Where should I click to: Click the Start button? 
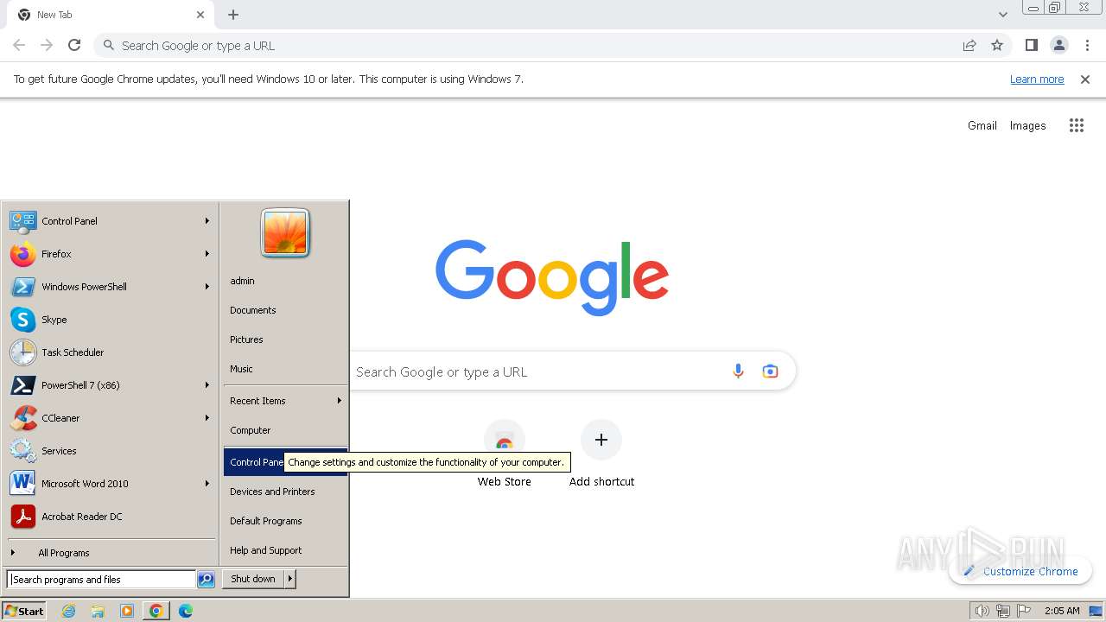coord(24,611)
